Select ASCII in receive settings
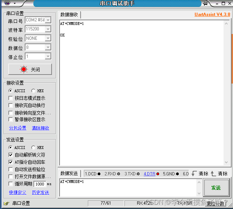This screenshot has width=233, height=209. coord(17,91)
